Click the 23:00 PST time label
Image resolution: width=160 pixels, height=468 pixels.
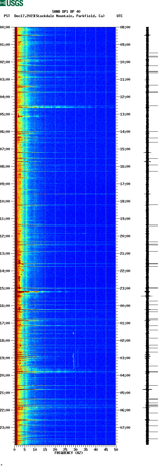coord(5,428)
